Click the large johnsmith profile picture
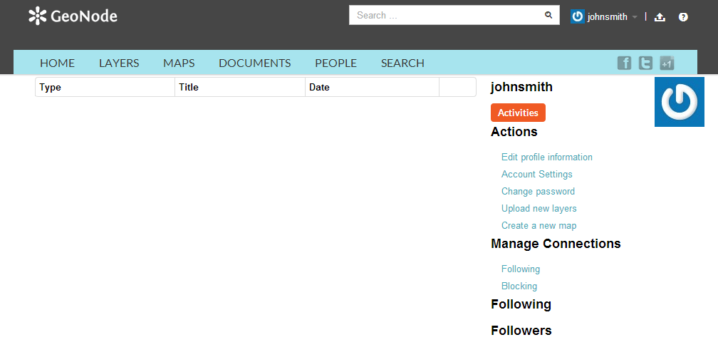Screen dimensions: 718x362 click(679, 102)
